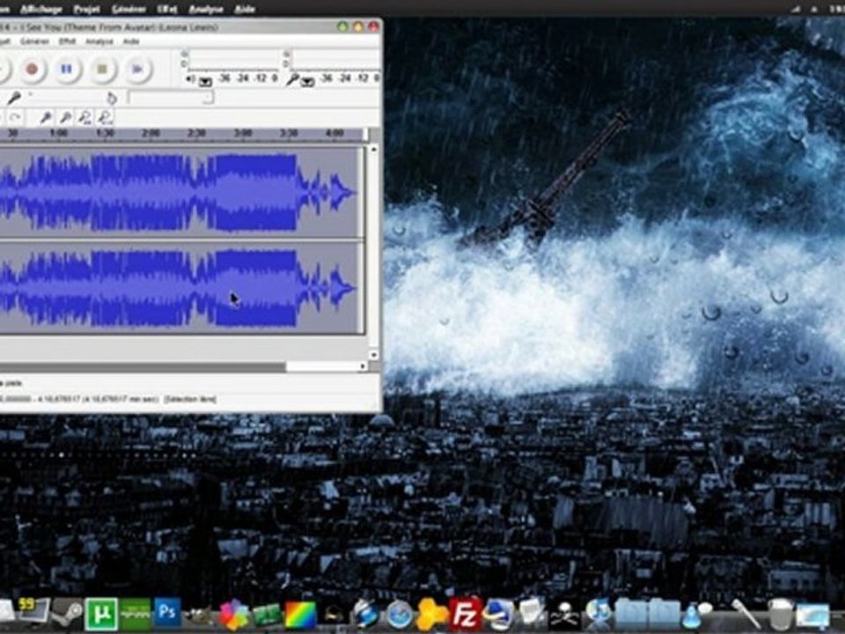Viewport: 845px width, 634px height.
Task: Click the speaker playback meter icon
Action: pyautogui.click(x=190, y=80)
